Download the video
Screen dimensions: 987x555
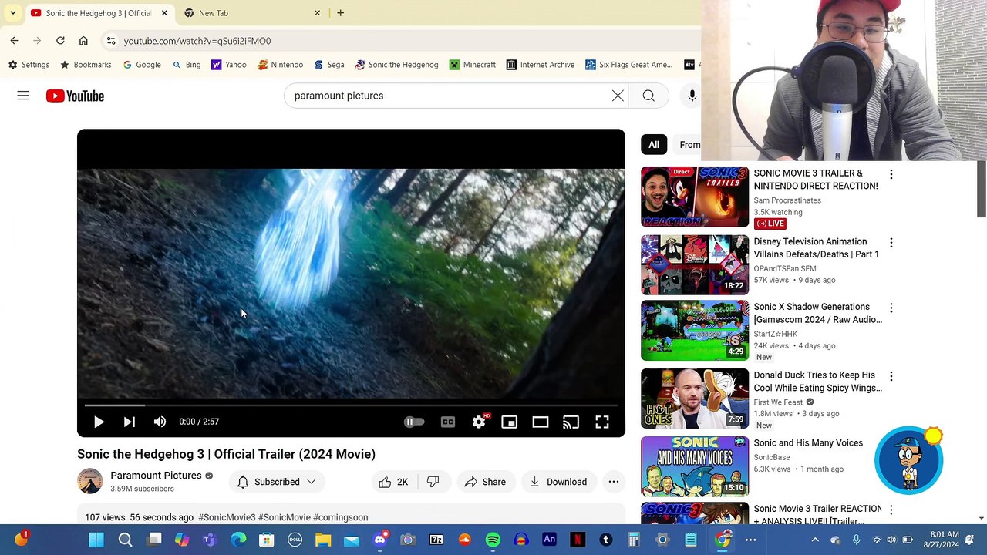(x=558, y=482)
